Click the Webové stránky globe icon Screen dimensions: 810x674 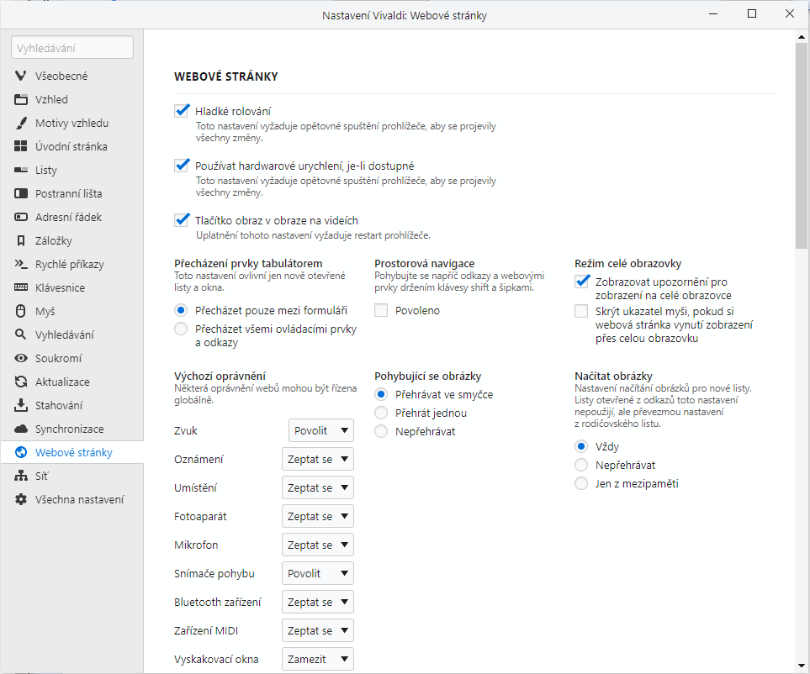pyautogui.click(x=21, y=453)
